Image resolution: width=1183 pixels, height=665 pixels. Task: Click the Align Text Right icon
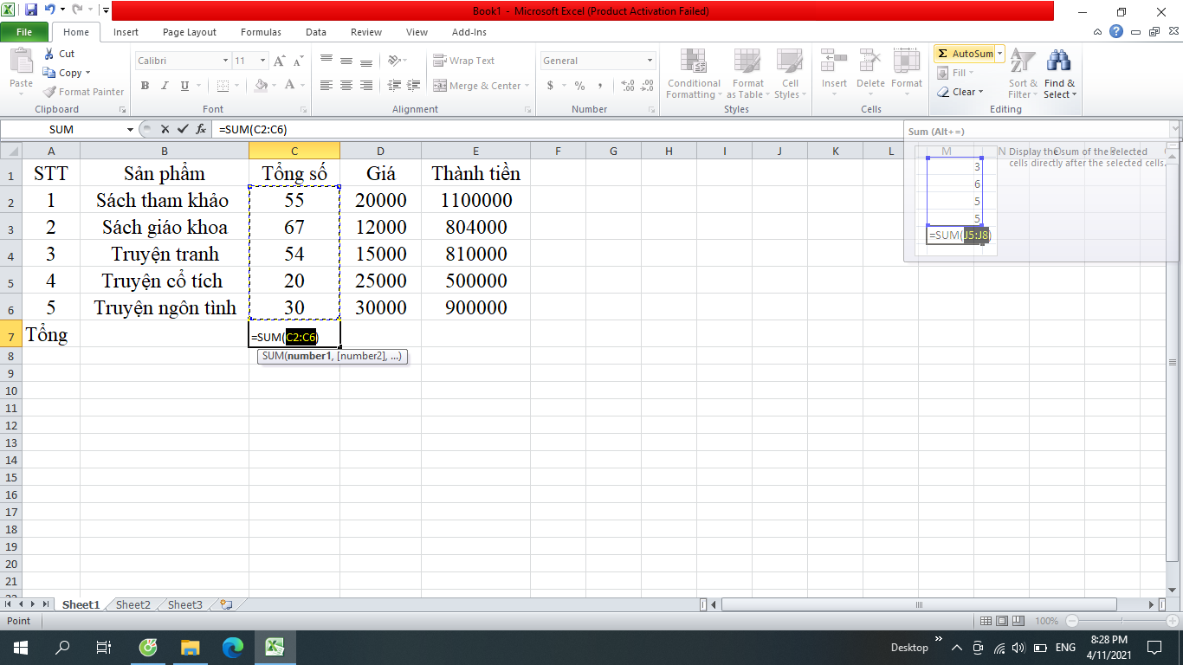point(366,86)
